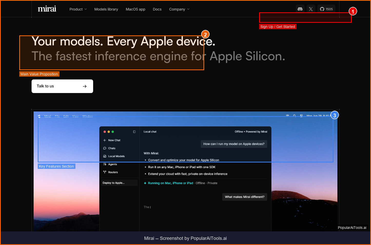Click the sidebar collapse icon in the chat window

(x=134, y=132)
